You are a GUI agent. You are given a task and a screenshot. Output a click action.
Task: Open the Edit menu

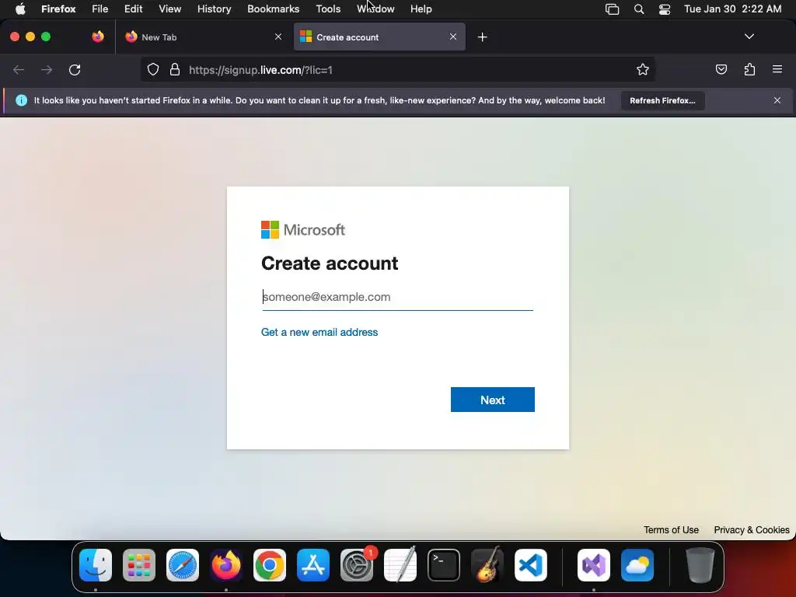pyautogui.click(x=134, y=9)
